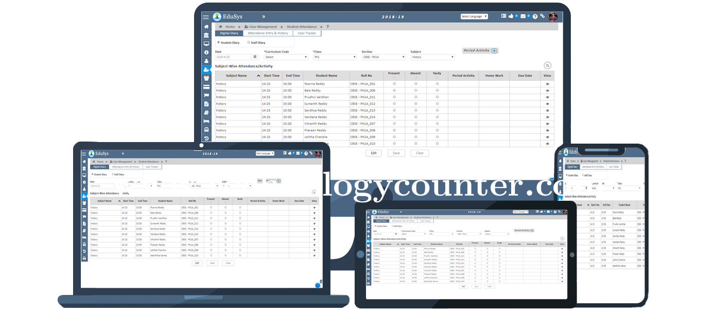Mark Bala Reddy as Absent on large monitor
This screenshot has width=716, height=314.
(x=415, y=90)
